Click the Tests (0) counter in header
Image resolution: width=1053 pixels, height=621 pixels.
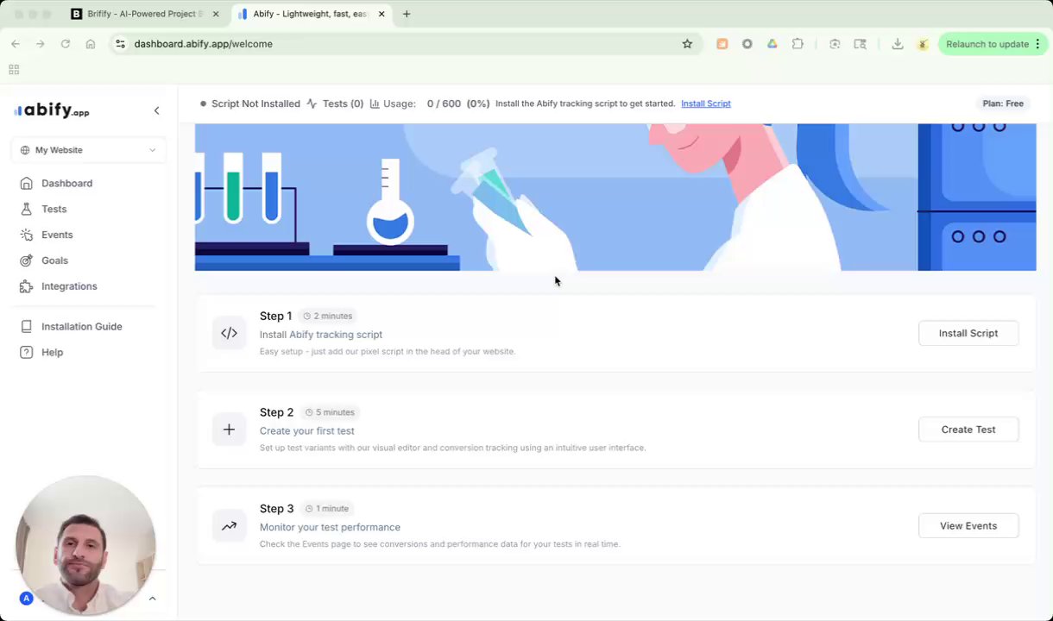(343, 103)
